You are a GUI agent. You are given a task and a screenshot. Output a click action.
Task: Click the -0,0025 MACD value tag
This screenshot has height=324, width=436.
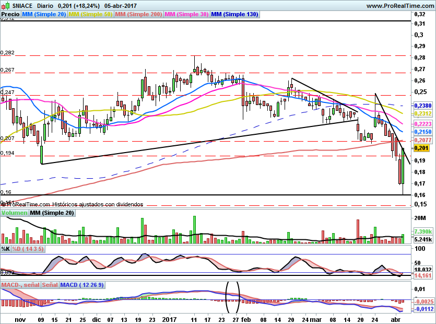click(x=424, y=302)
